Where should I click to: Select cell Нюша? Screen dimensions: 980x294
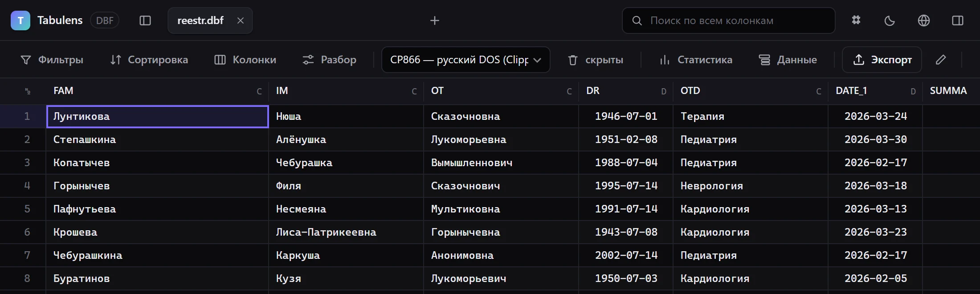[346, 116]
